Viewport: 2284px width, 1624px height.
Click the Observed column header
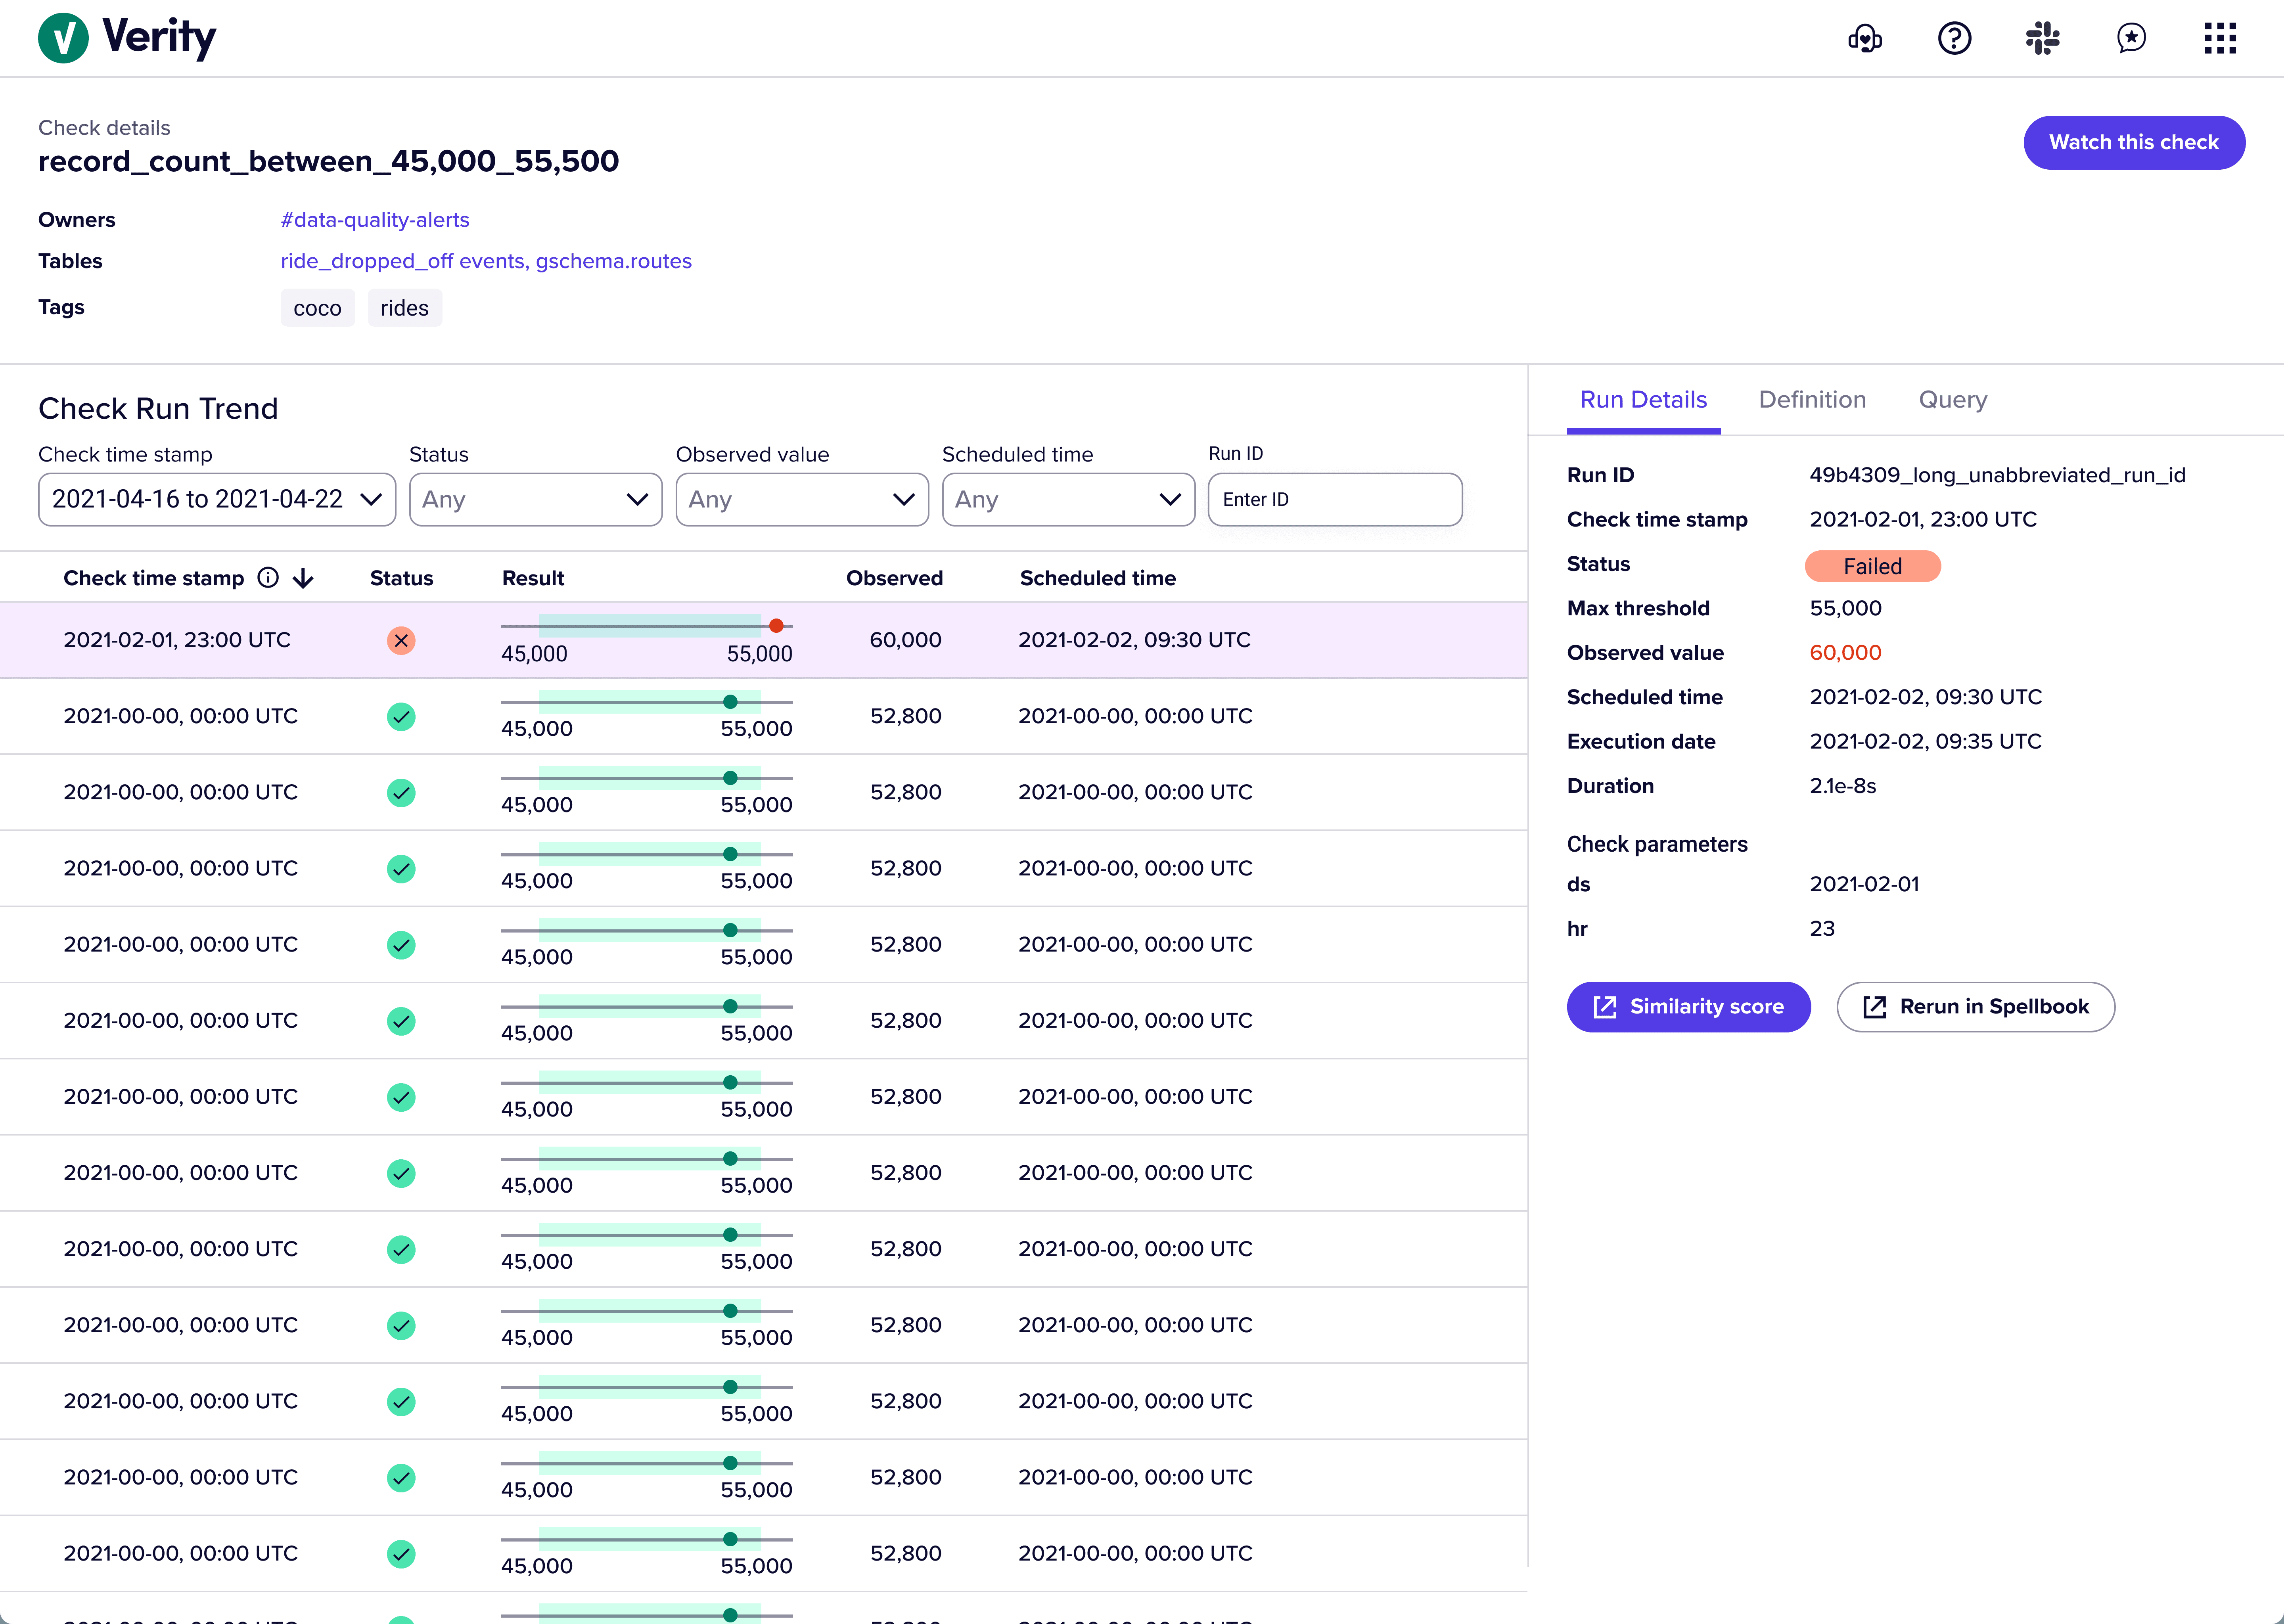894,578
